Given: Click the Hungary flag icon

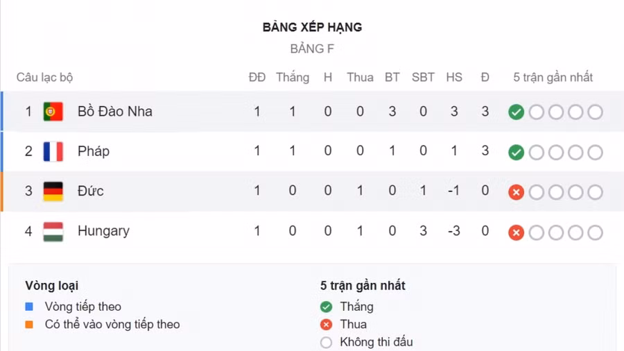Looking at the screenshot, I should [53, 231].
